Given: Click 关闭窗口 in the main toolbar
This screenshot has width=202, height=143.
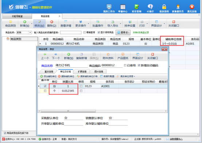Looking at the screenshot, I should (x=174, y=24).
